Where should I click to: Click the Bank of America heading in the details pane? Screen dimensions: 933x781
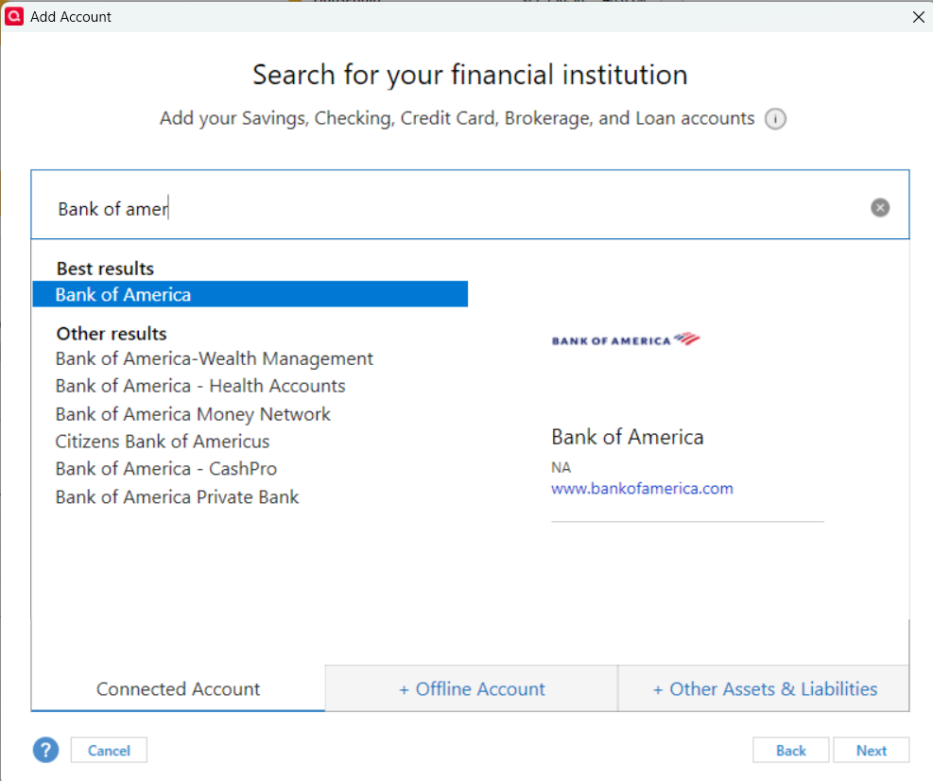tap(627, 437)
